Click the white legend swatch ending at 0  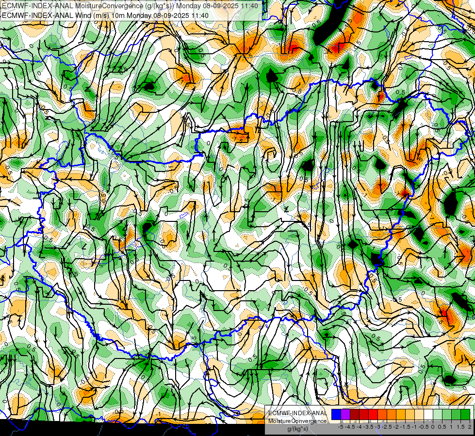pos(428,414)
